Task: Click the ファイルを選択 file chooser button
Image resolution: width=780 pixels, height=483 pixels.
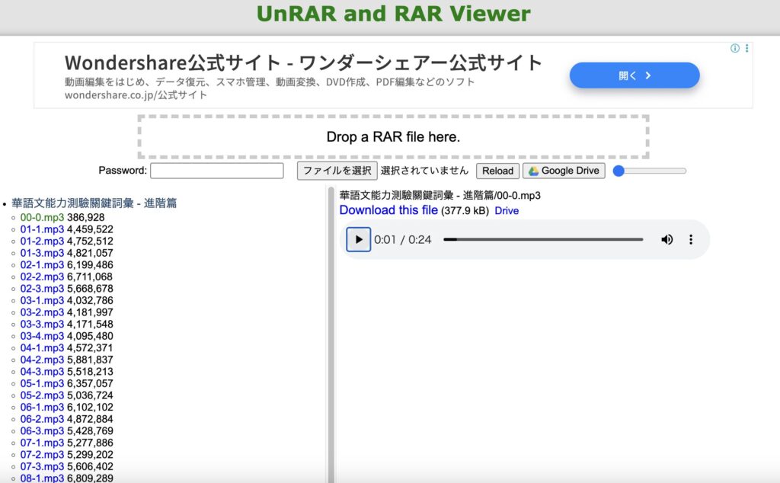Action: pos(337,171)
